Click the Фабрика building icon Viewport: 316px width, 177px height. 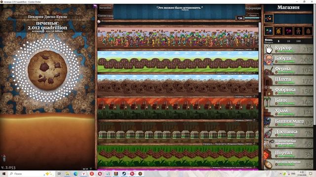pyautogui.click(x=269, y=91)
